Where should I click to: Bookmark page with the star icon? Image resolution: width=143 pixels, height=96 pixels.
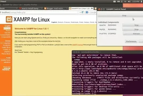pos(78,12)
